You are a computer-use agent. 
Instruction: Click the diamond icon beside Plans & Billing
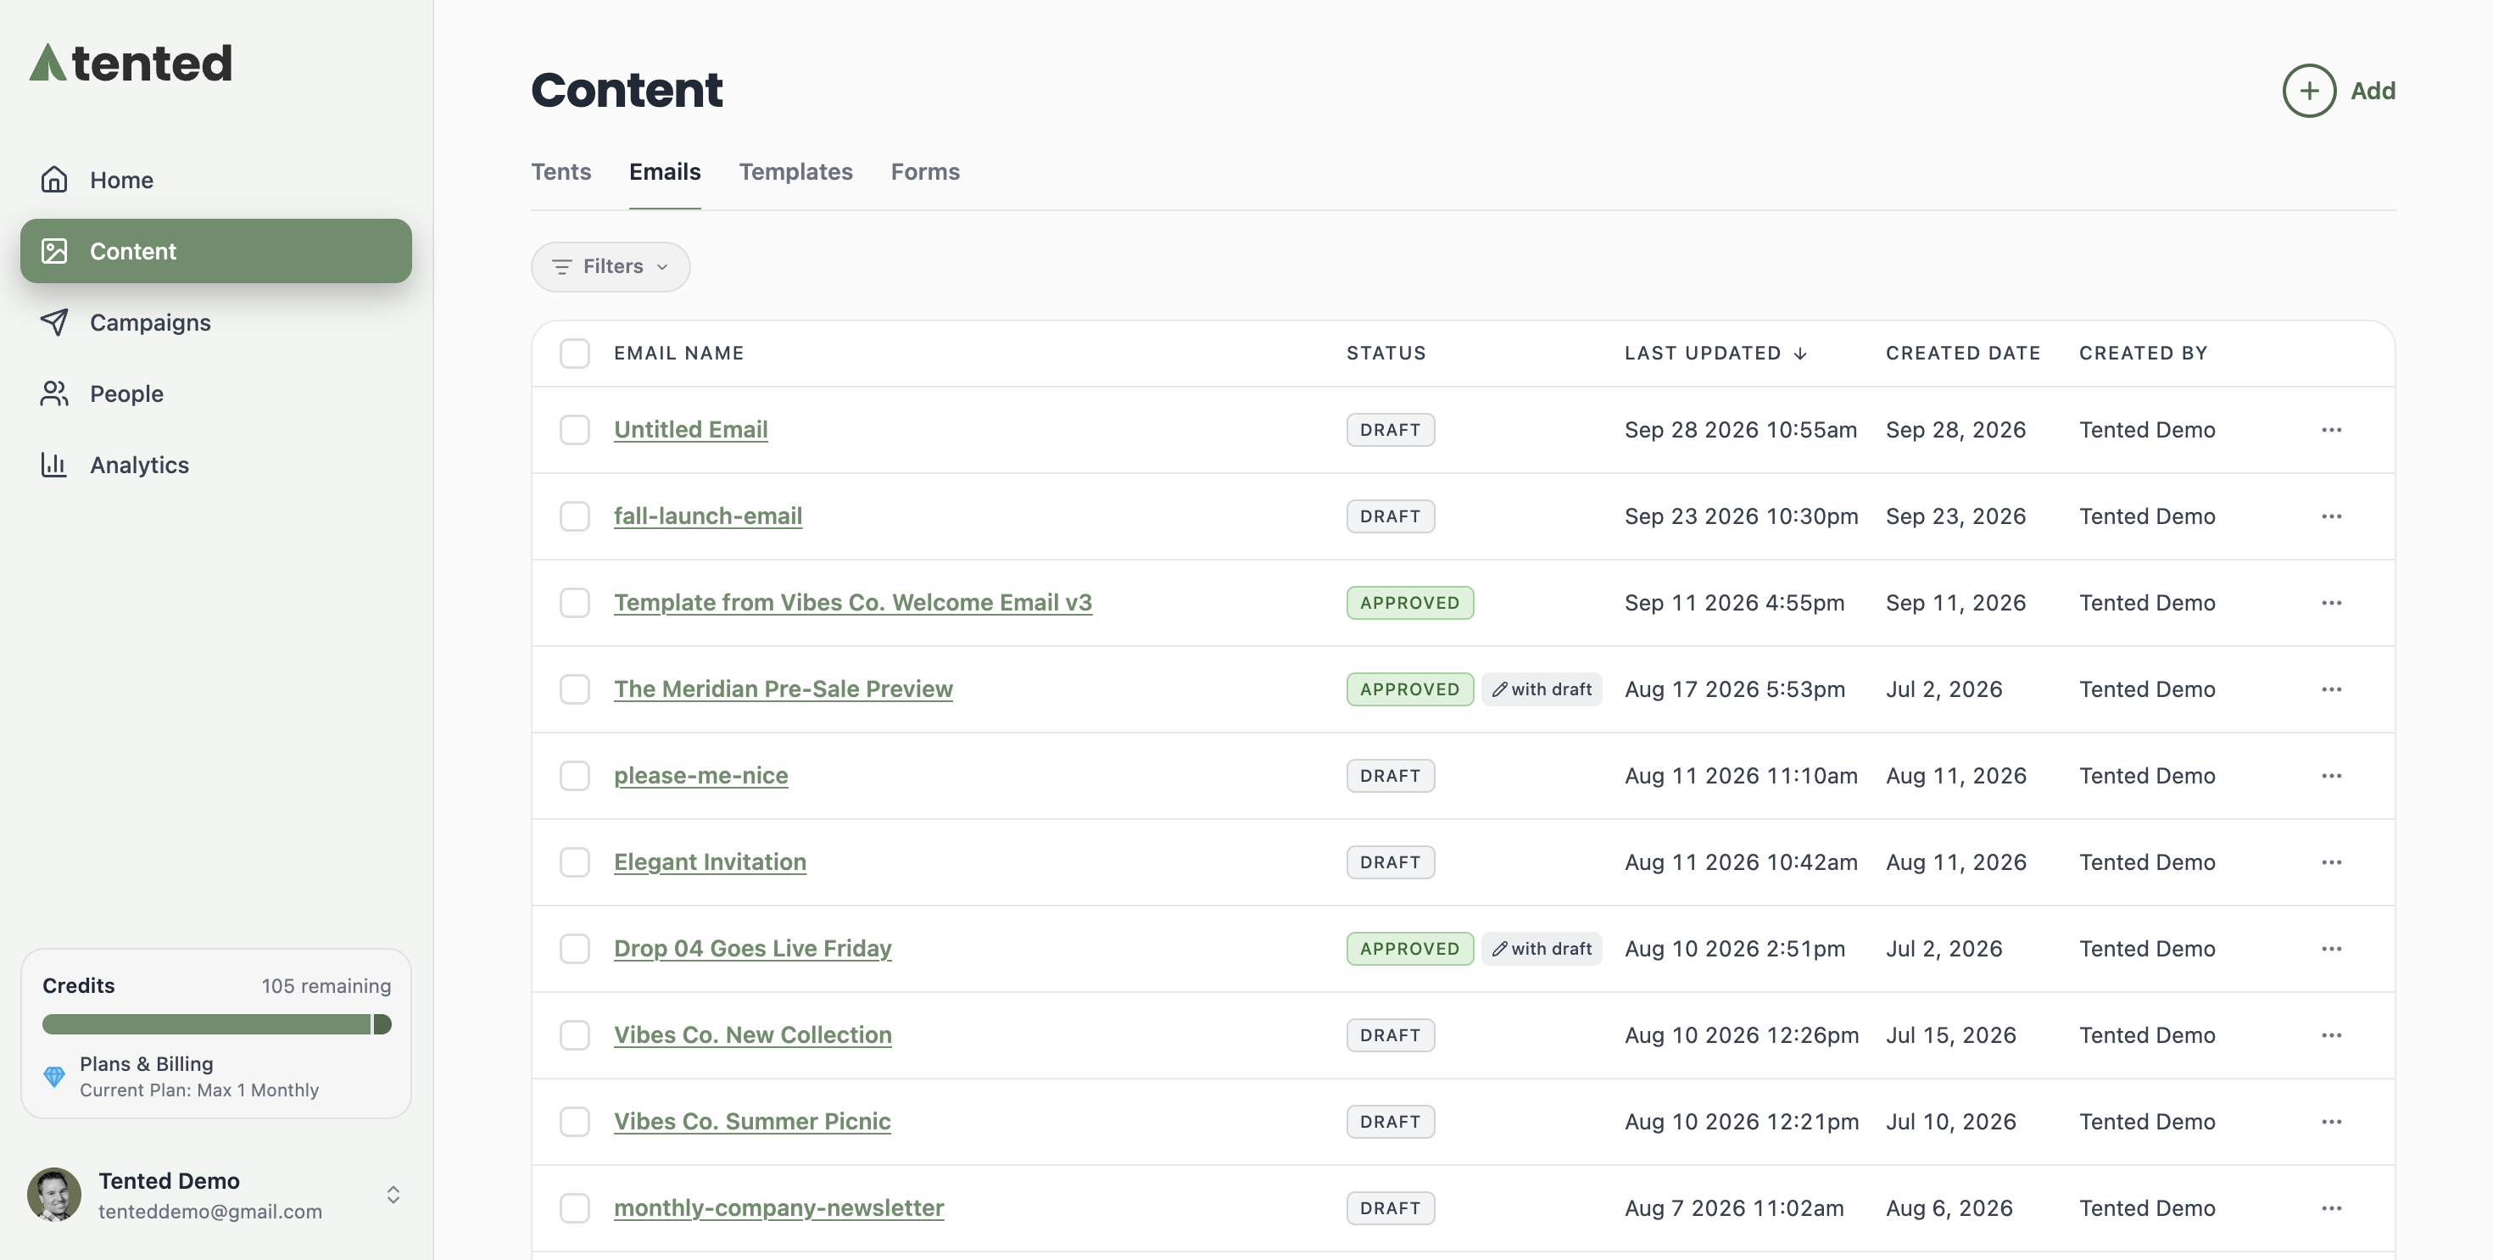coord(54,1075)
